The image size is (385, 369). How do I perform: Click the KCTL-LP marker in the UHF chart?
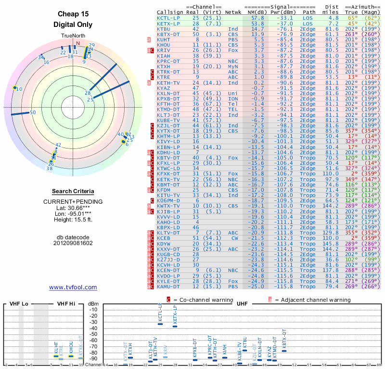[160, 324]
